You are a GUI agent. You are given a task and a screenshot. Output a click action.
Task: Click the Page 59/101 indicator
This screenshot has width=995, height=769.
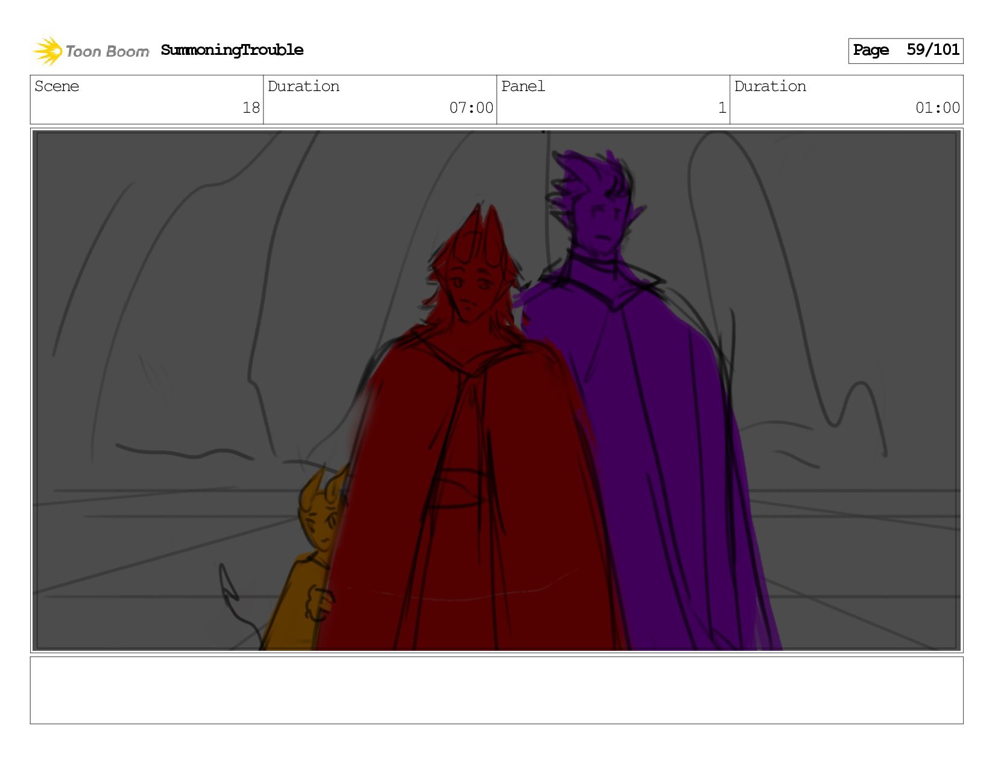click(x=905, y=51)
